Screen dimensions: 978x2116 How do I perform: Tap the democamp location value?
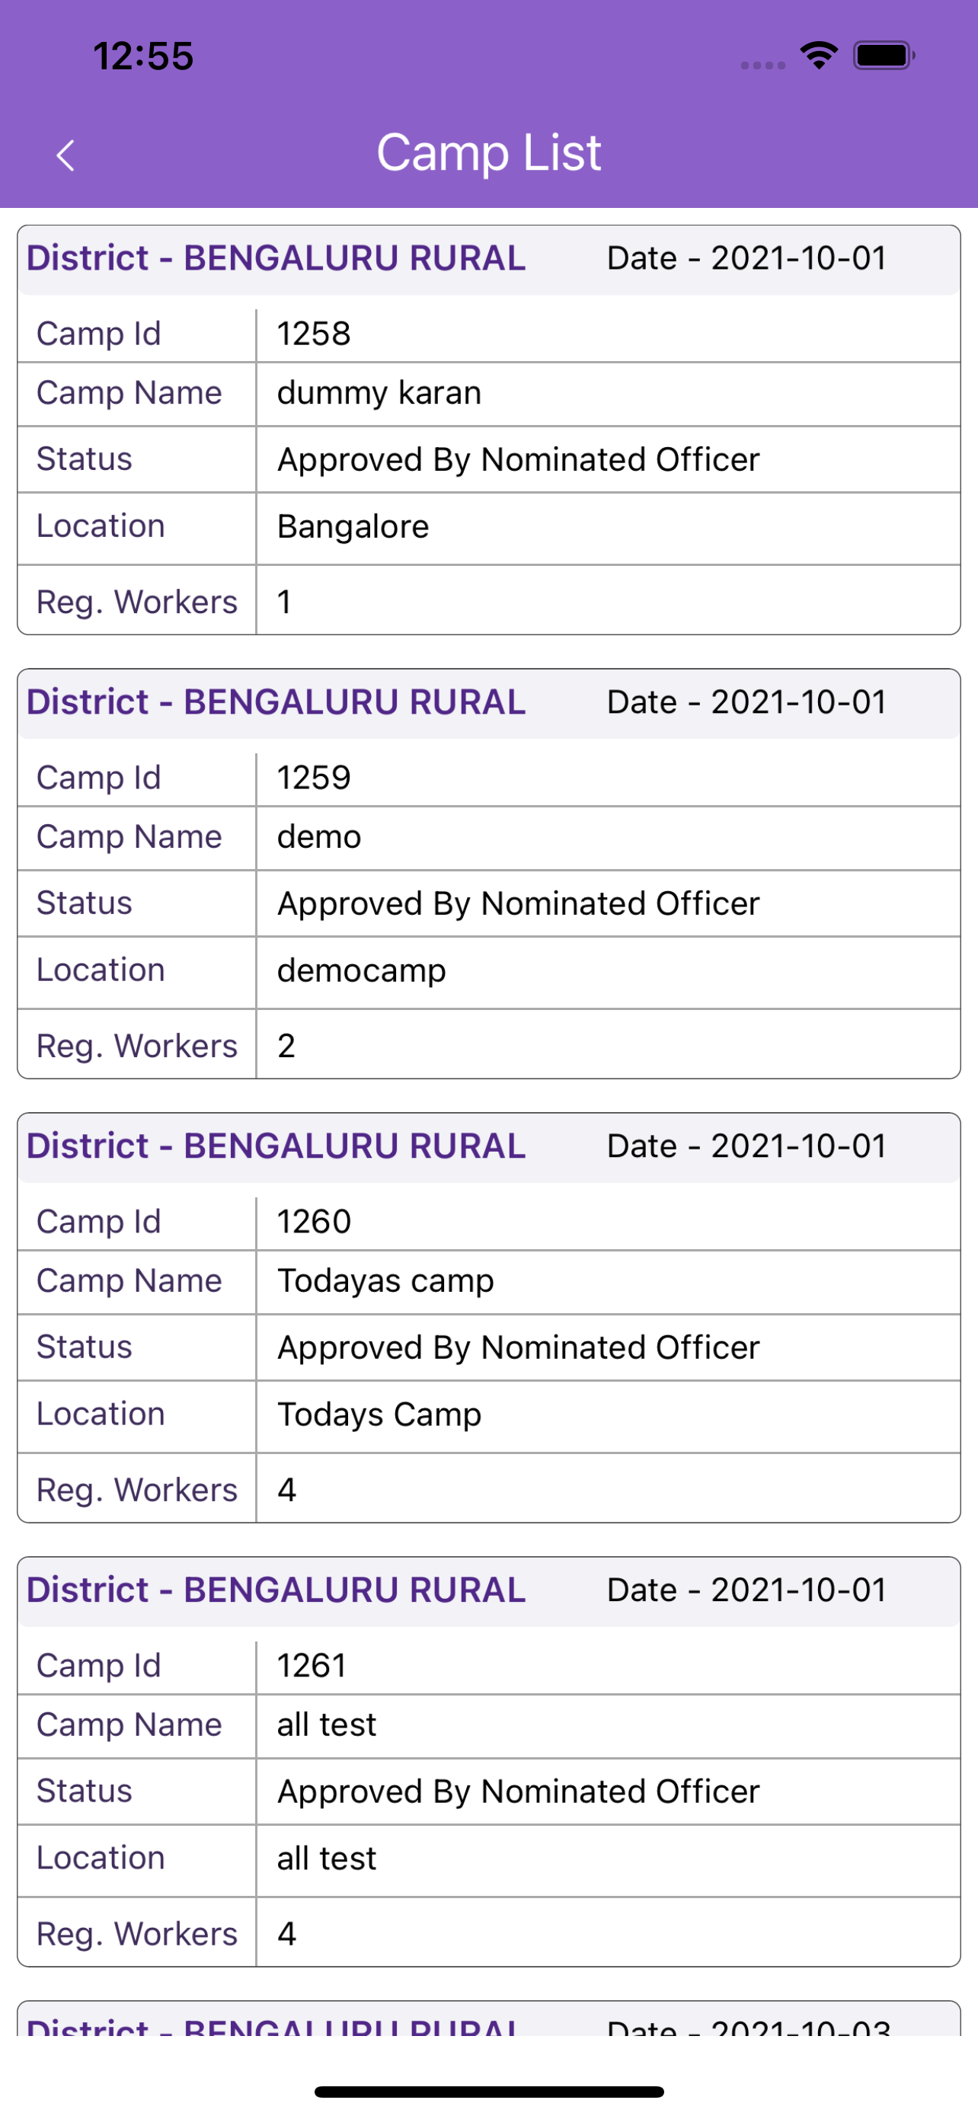tap(361, 971)
